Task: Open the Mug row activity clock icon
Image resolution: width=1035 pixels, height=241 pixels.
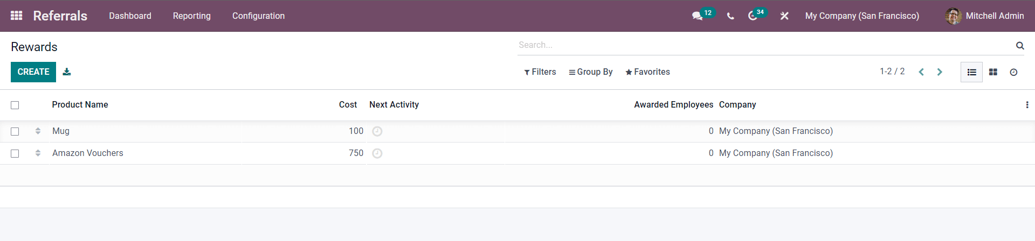Action: [377, 131]
